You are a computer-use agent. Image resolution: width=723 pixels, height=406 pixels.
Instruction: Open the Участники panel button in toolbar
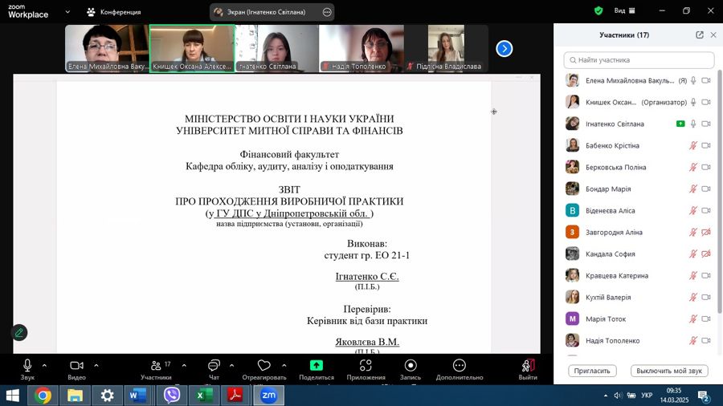pos(157,370)
